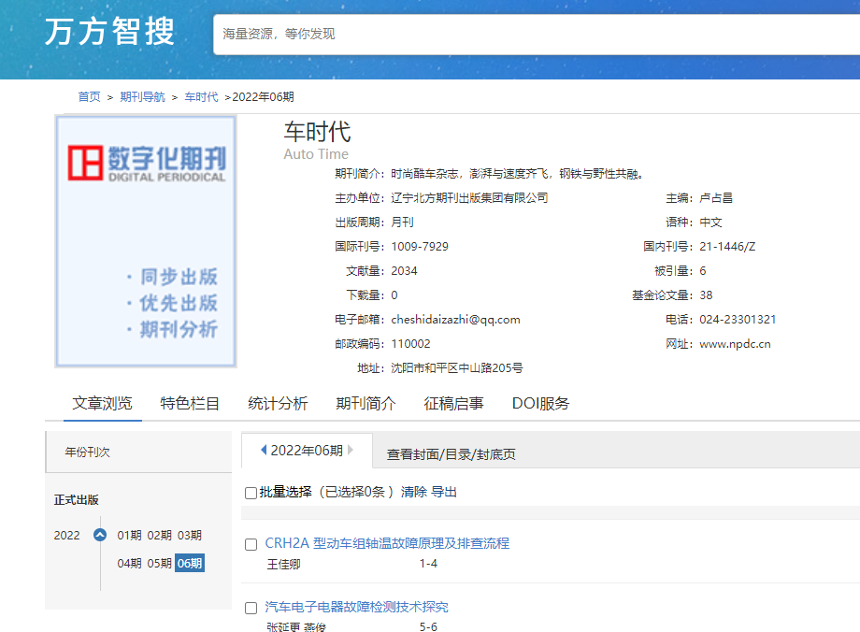
Task: Check the 汽车电子电器故障检测 article checkbox
Action: (x=251, y=608)
